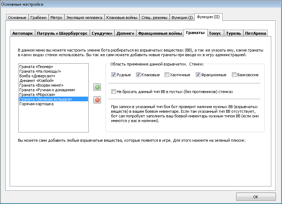Uncheck the Рудные checkbox
The height and width of the screenshot is (204, 282).
tap(113, 75)
